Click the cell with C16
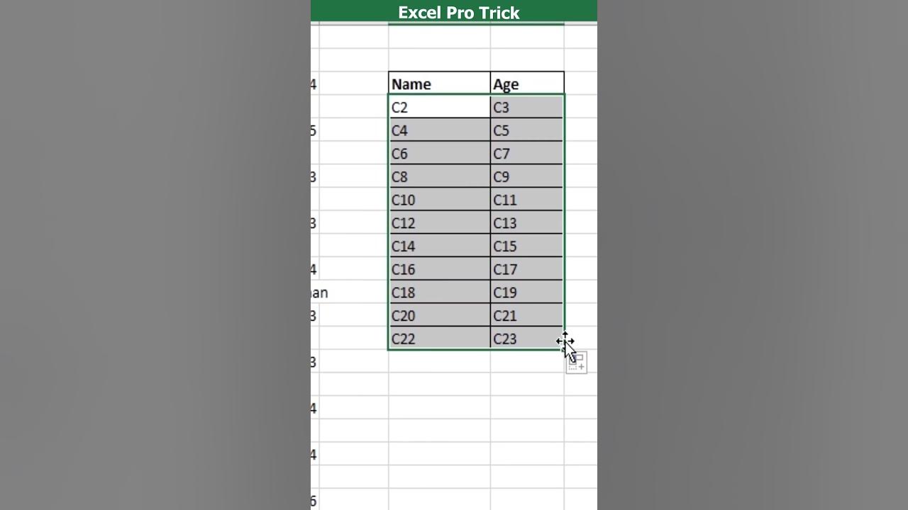This screenshot has height=510, width=908. point(439,269)
